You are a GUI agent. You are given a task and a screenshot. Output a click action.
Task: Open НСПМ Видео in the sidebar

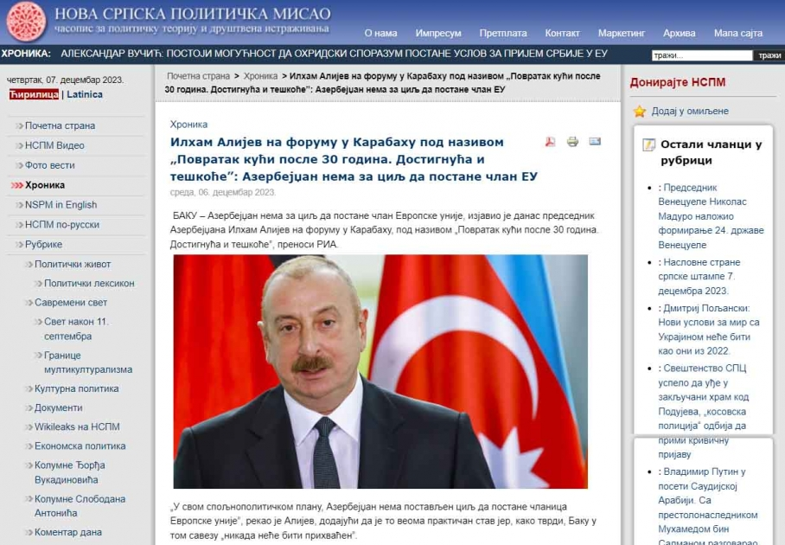(x=54, y=146)
